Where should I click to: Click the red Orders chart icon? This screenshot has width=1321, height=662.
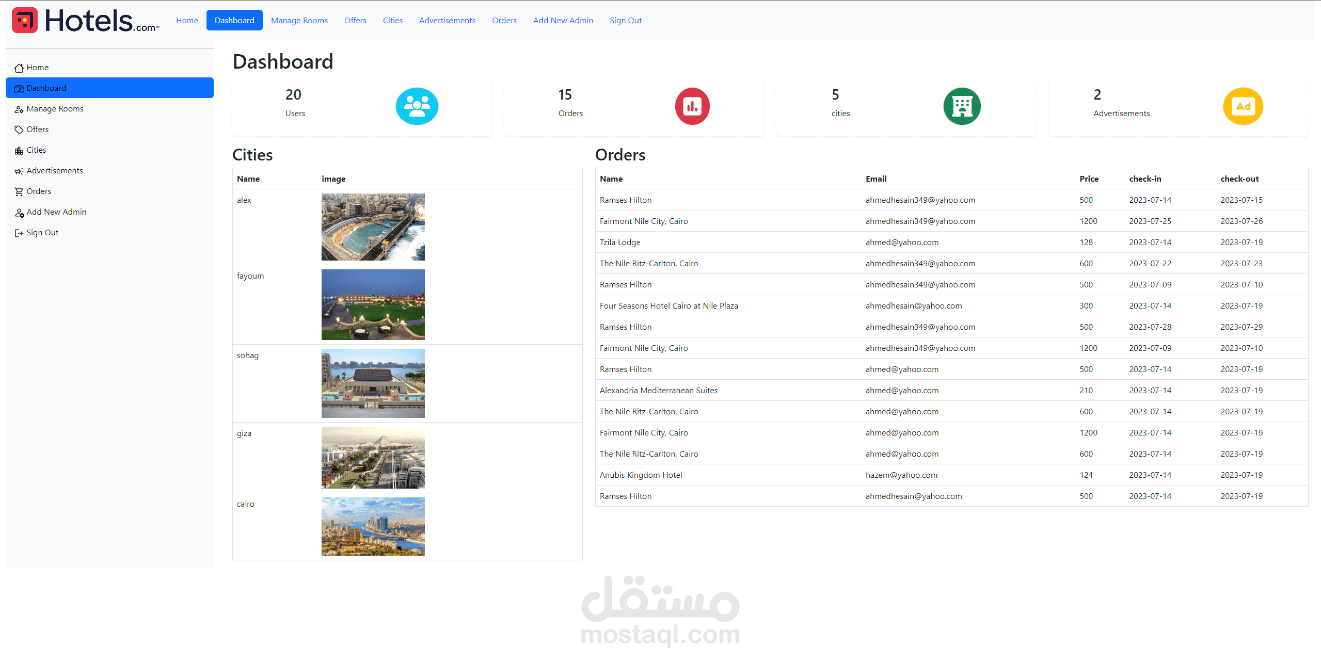click(692, 106)
